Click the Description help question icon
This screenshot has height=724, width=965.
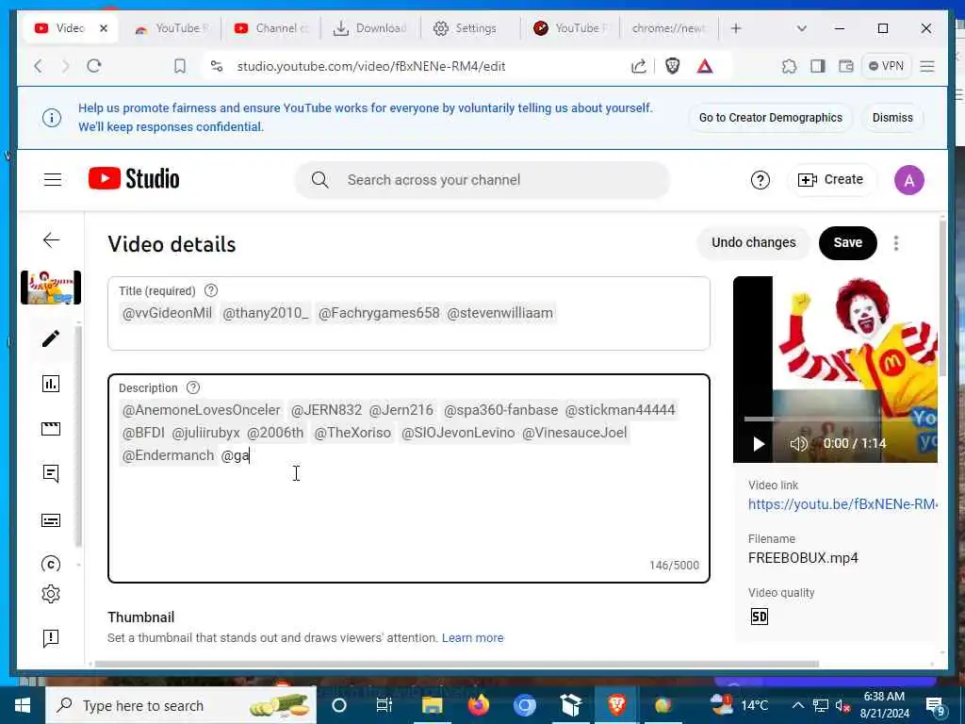pyautogui.click(x=193, y=387)
